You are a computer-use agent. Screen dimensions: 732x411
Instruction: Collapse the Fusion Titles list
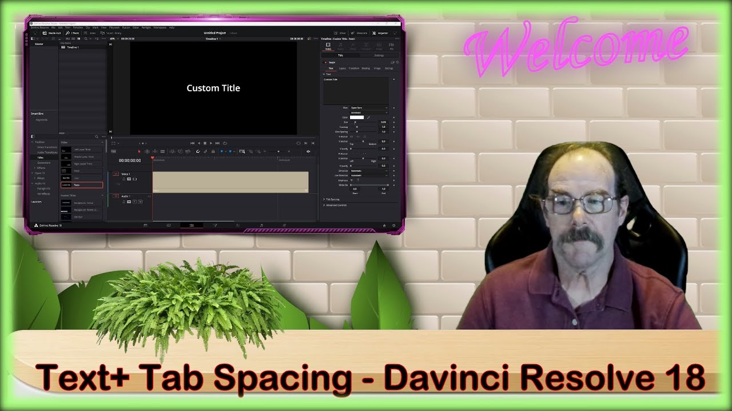102,195
